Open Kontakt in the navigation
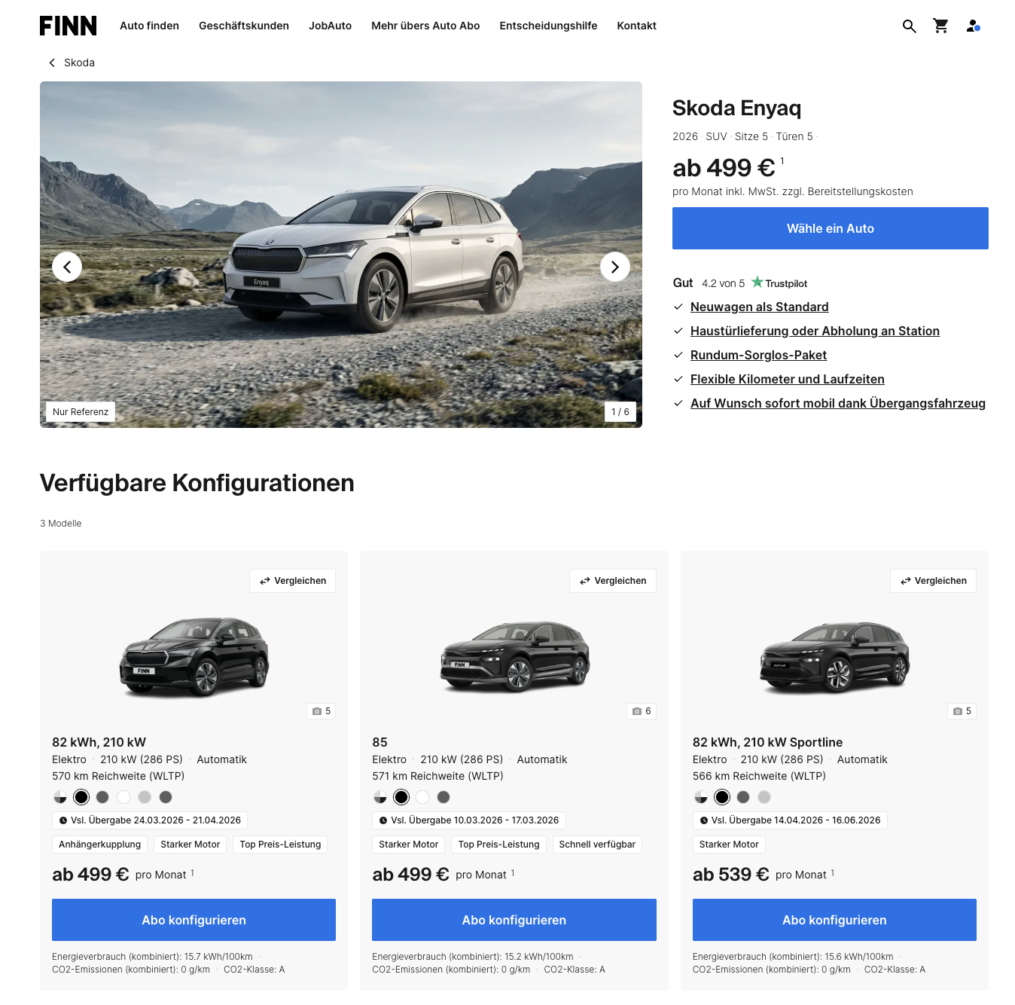The height and width of the screenshot is (1005, 1015). [x=636, y=26]
